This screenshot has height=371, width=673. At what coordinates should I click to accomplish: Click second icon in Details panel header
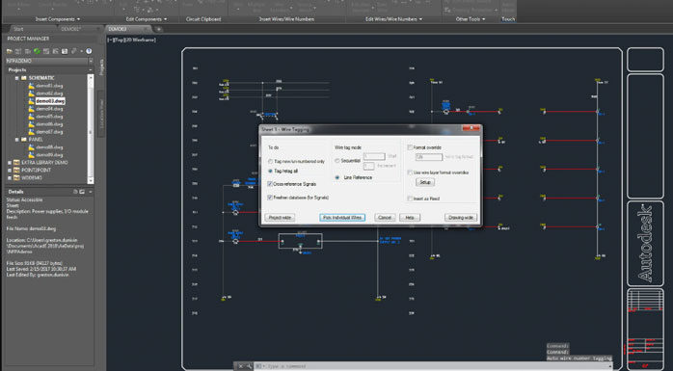tap(82, 192)
